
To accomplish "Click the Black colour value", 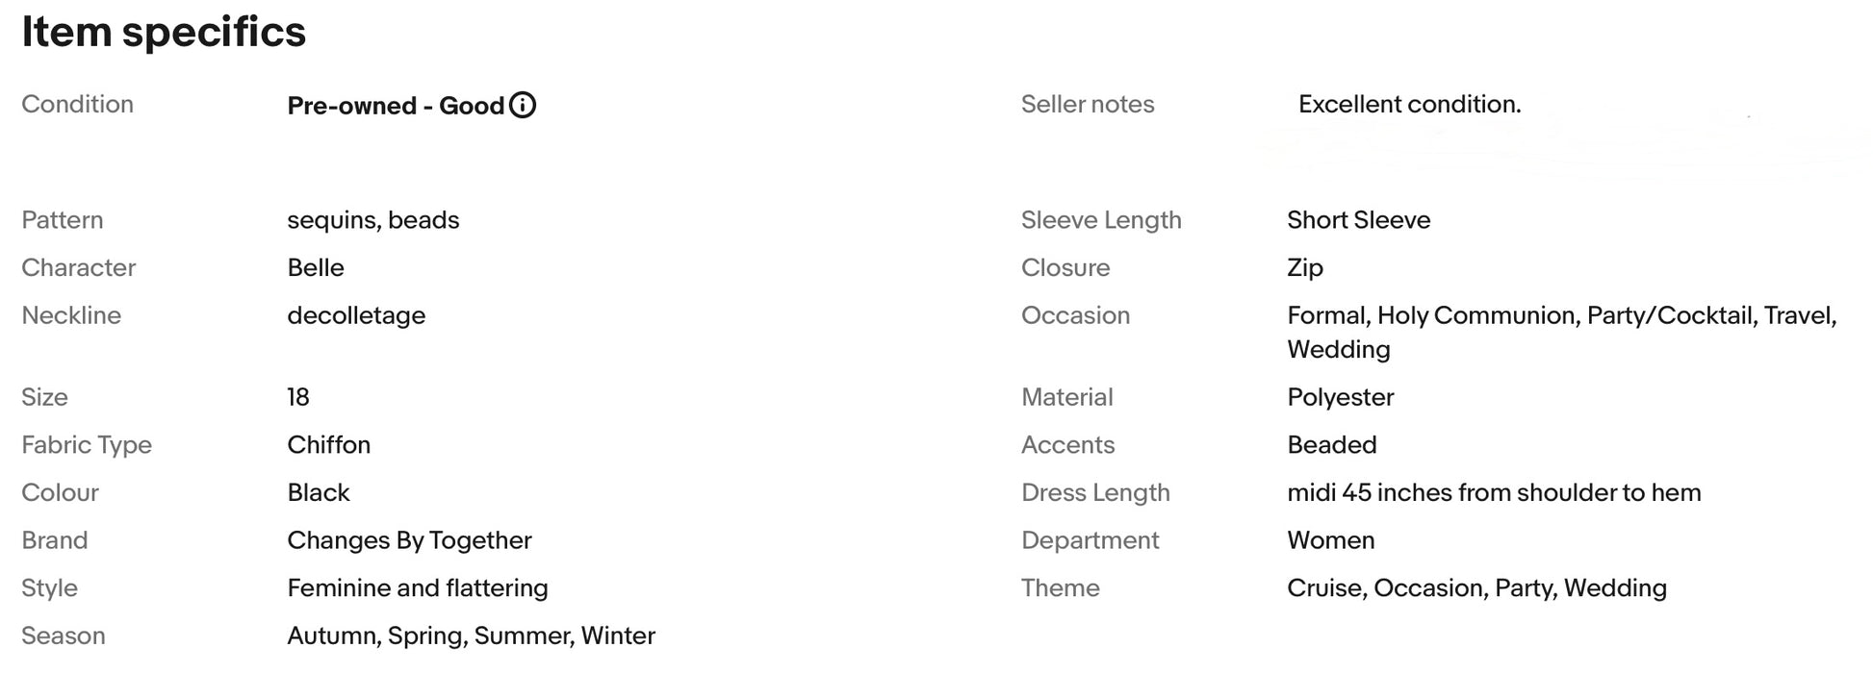I will 319,492.
